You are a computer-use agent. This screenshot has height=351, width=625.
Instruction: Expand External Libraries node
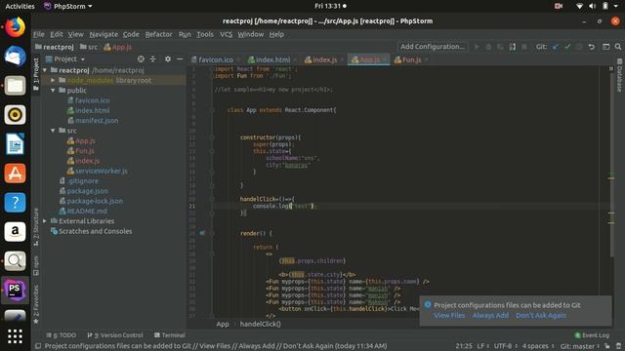pos(45,221)
